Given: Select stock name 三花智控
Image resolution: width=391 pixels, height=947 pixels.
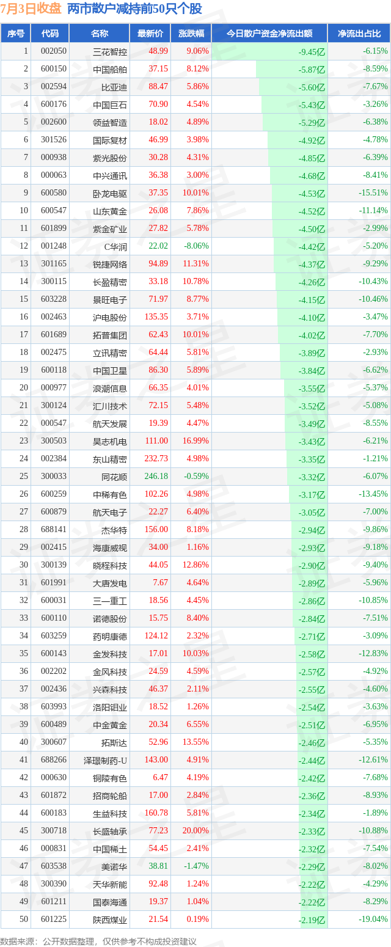Looking at the screenshot, I should [110, 51].
